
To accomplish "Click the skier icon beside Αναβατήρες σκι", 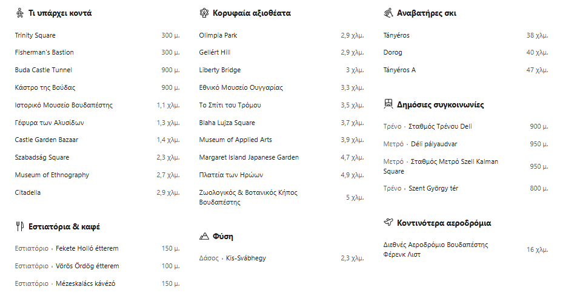I will [389, 13].
